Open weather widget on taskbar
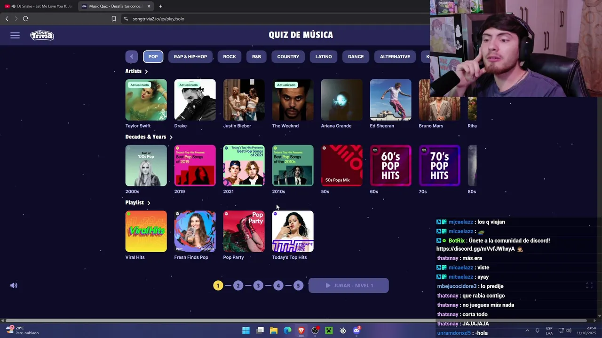Screen dimensions: 602x338 point(22,330)
